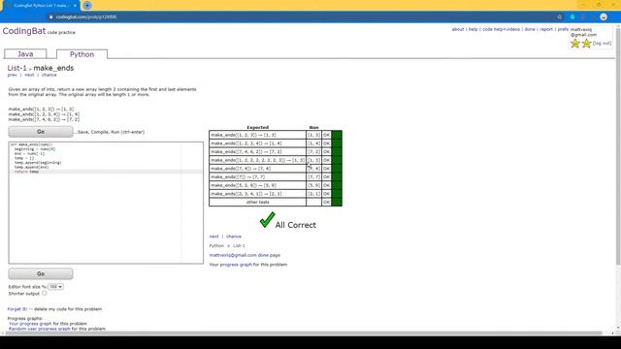This screenshot has width=621, height=349.
Task: Click the first gold star badge
Action: (x=575, y=43)
